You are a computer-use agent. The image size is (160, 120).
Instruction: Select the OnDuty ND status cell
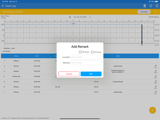pos(16,76)
